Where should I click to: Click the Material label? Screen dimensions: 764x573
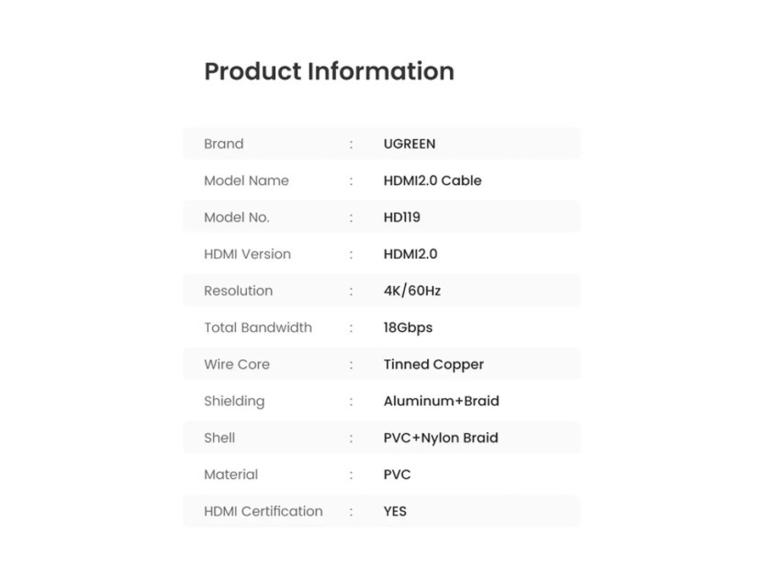230,475
